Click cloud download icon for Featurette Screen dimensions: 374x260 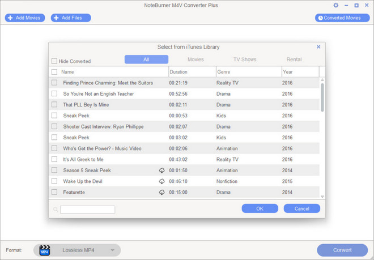pos(161,192)
